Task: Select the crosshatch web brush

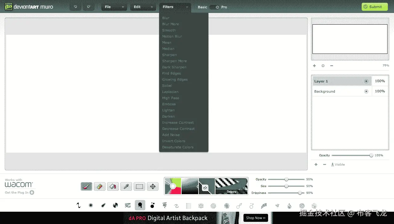Action: [x=128, y=205]
